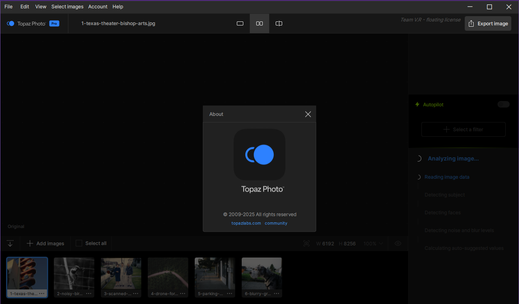
Task: Click the zoom-to-fit icon
Action: point(306,243)
